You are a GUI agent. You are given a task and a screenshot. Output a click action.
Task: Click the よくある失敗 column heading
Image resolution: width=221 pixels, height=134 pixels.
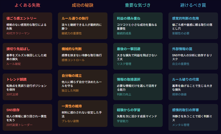pos(28,5)
